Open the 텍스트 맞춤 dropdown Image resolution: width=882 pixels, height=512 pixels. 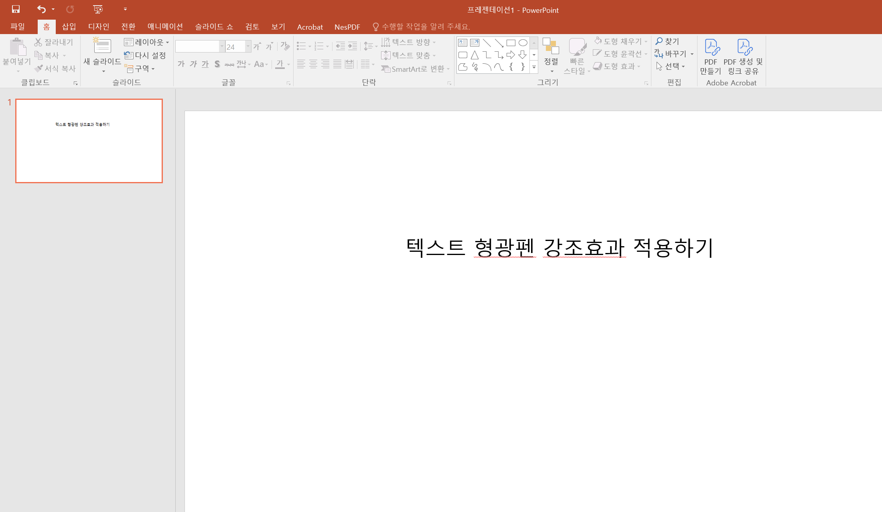pyautogui.click(x=408, y=55)
